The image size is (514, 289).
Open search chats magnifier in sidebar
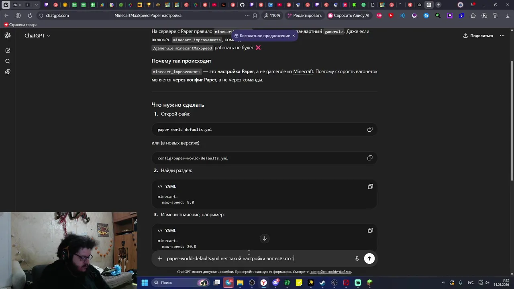click(8, 61)
